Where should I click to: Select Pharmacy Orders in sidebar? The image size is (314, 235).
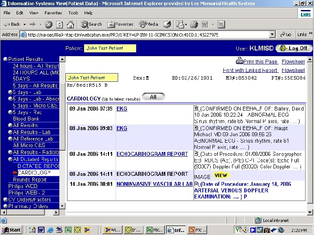coord(28,206)
